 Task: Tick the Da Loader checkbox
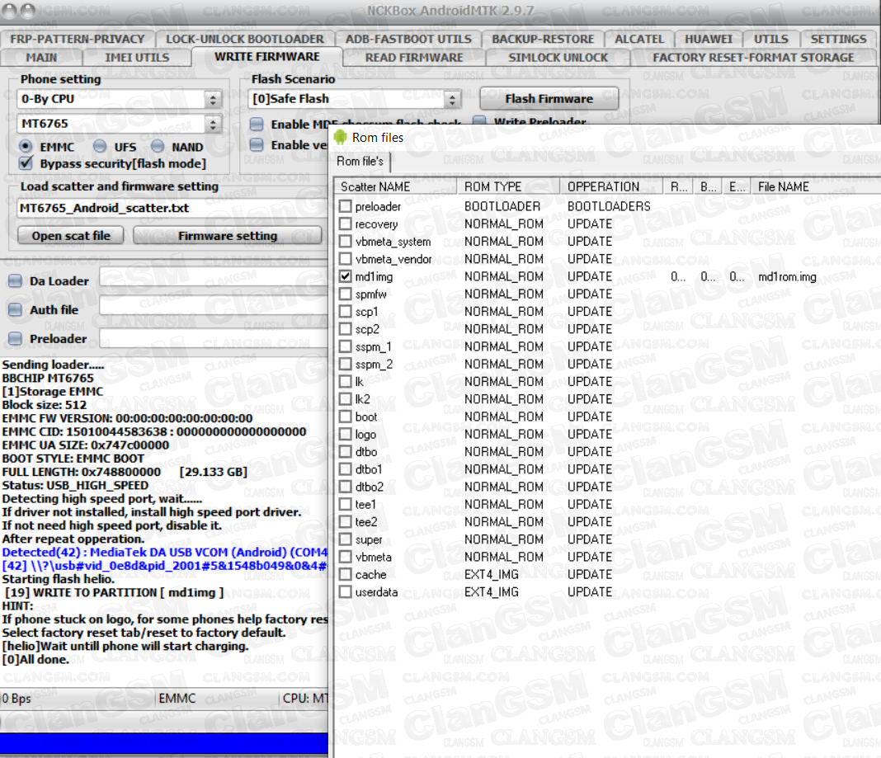tap(15, 281)
